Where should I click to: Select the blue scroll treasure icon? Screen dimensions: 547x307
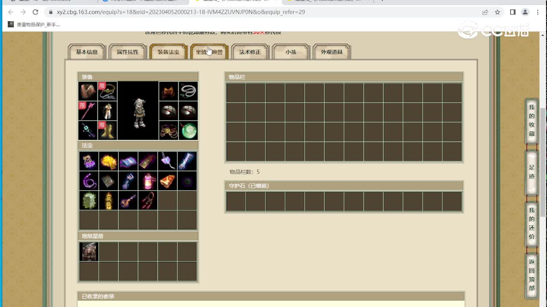tap(128, 161)
